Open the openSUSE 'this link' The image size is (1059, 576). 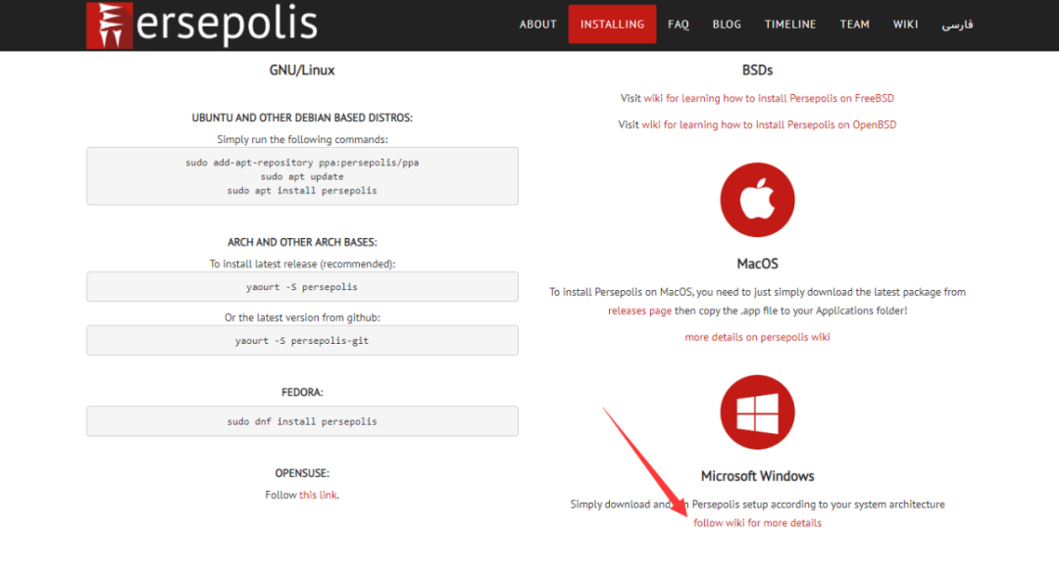[318, 495]
